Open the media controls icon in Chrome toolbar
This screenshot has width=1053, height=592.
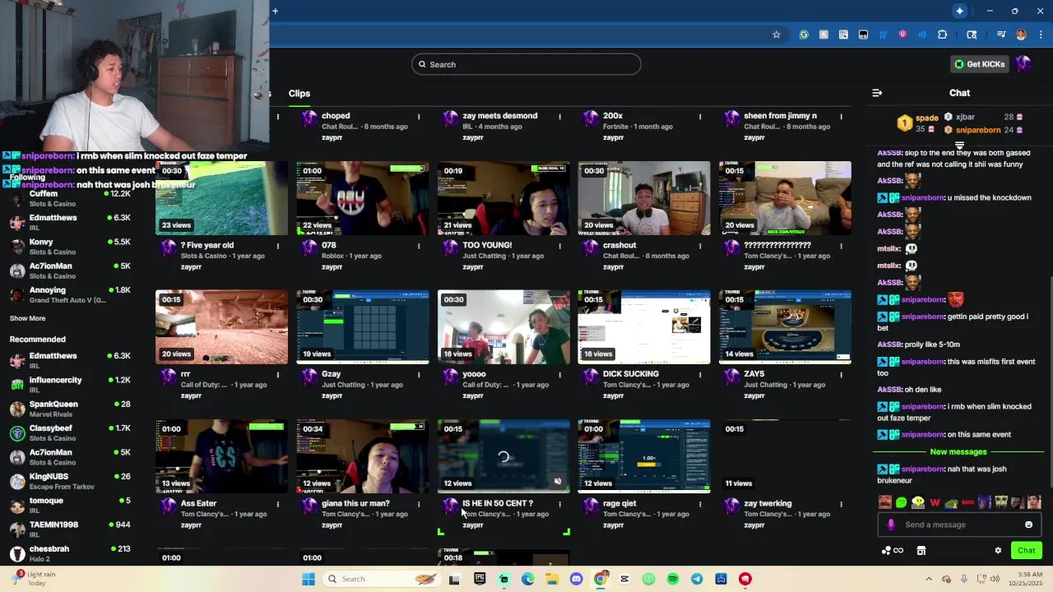[x=1001, y=35]
